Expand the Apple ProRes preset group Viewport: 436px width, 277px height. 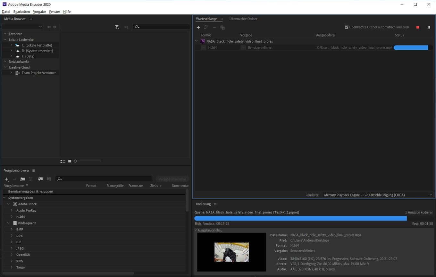tap(12, 210)
